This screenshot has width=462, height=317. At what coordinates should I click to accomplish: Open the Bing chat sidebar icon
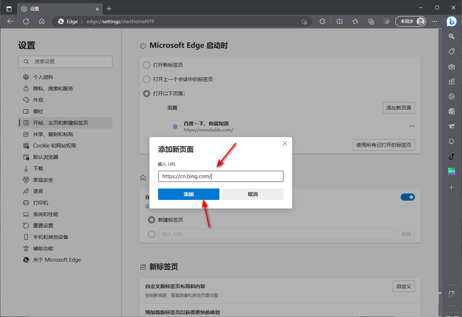[x=452, y=21]
